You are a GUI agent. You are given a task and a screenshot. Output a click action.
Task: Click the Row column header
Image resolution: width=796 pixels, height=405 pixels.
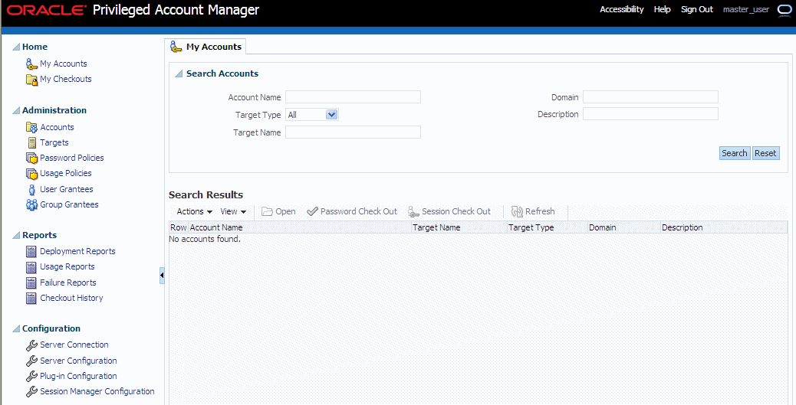[x=179, y=227]
